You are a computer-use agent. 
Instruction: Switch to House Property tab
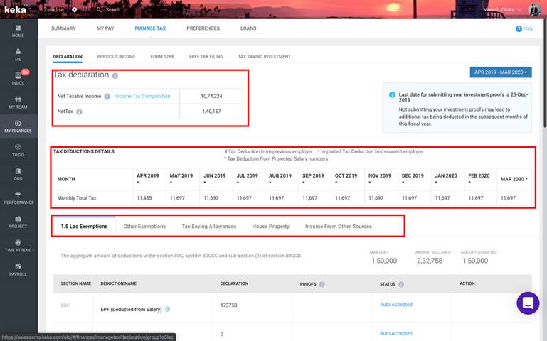click(271, 227)
